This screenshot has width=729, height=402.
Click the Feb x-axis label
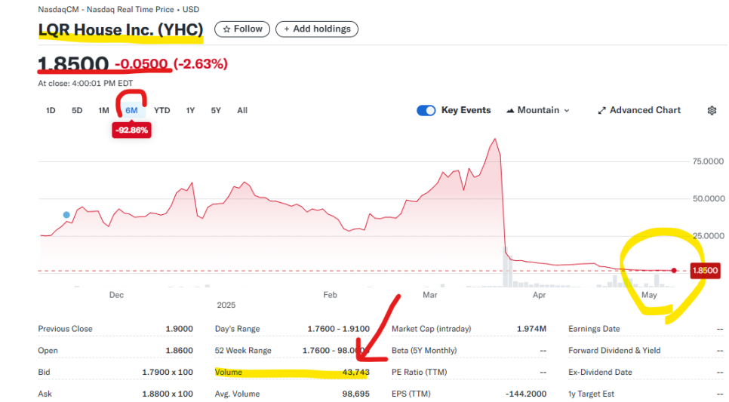330,295
